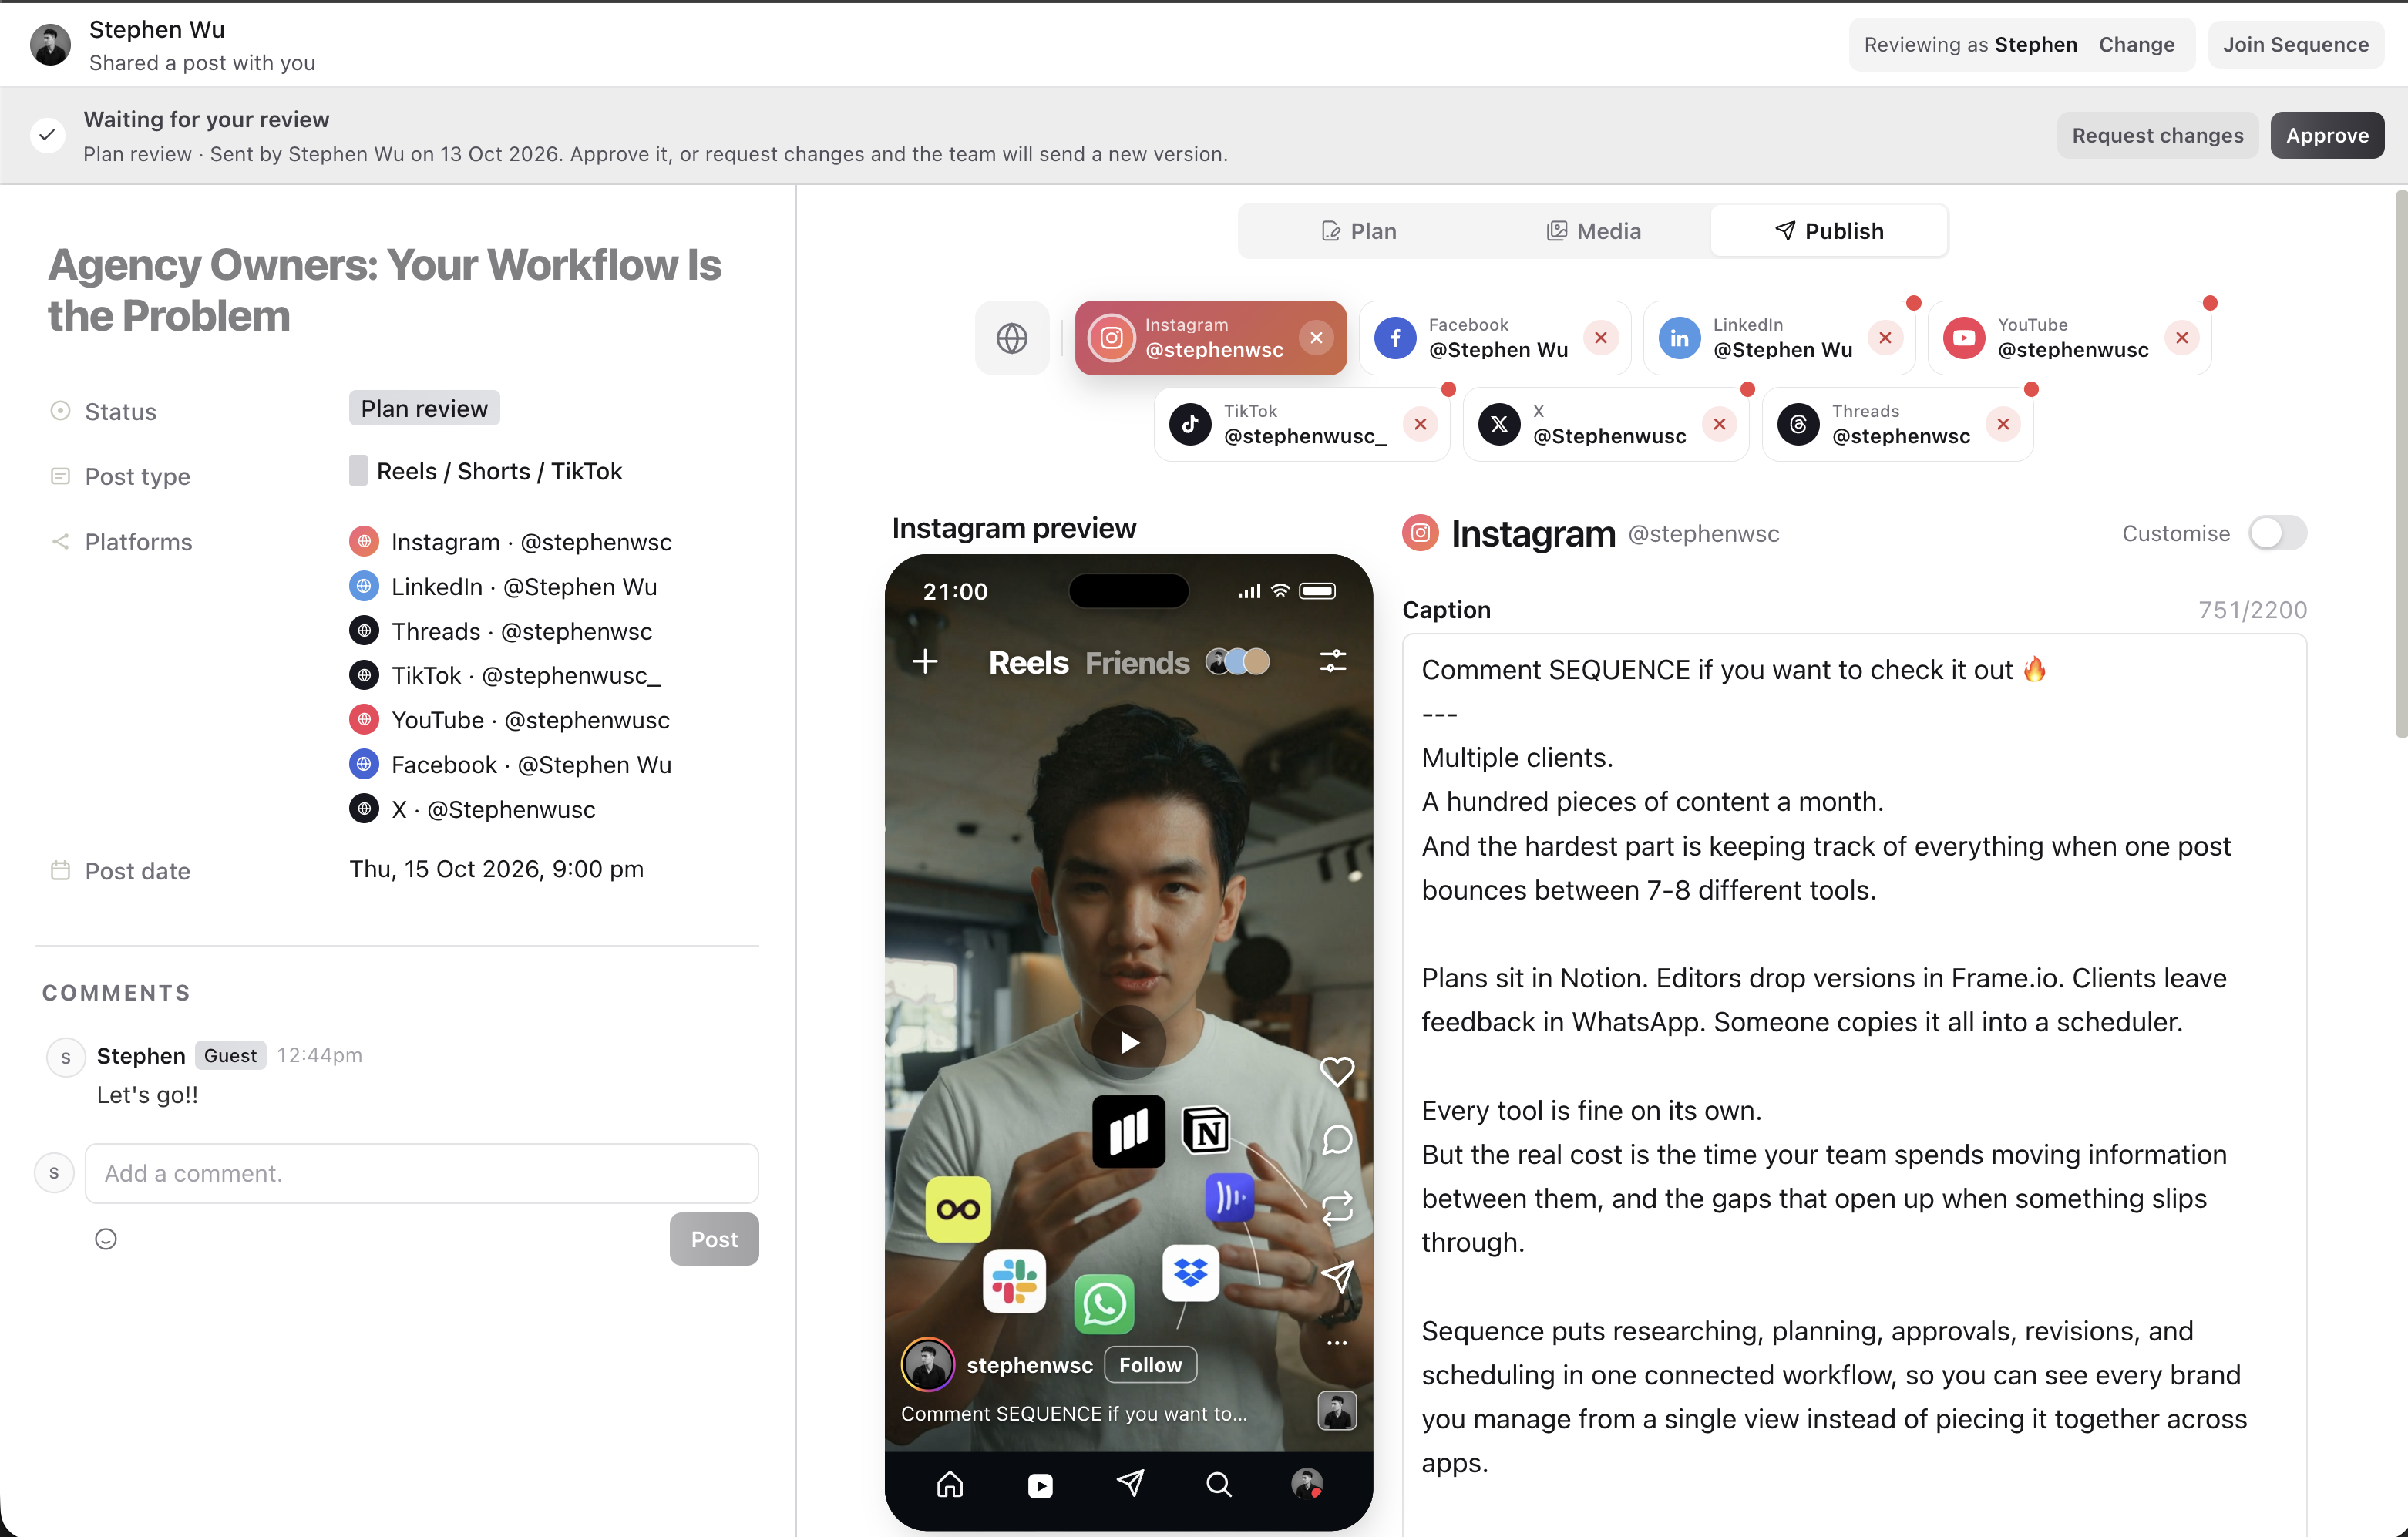The height and width of the screenshot is (1537, 2408).
Task: Click the Add a comment field
Action: pos(421,1173)
